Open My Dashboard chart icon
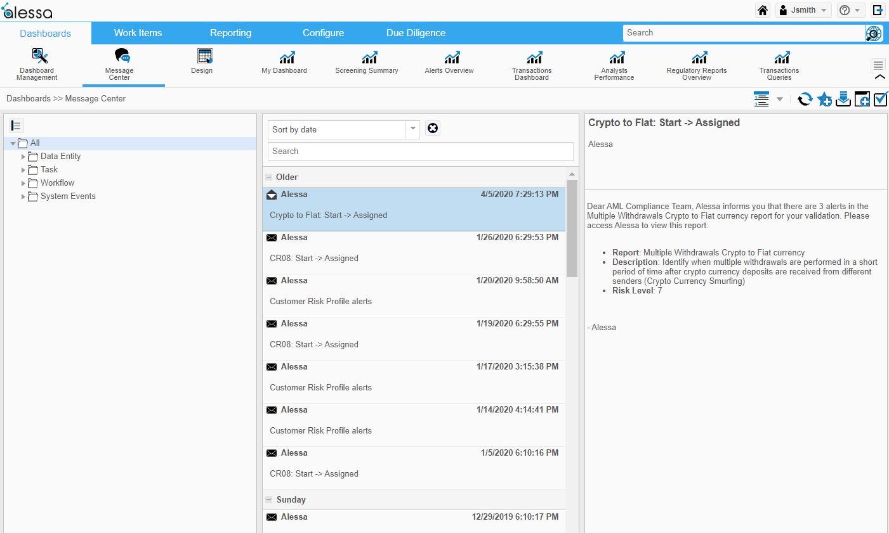 287,57
